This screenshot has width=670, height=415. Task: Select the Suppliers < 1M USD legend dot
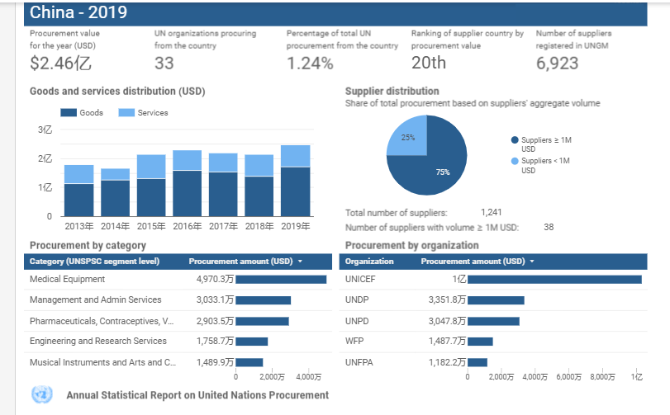coord(515,161)
